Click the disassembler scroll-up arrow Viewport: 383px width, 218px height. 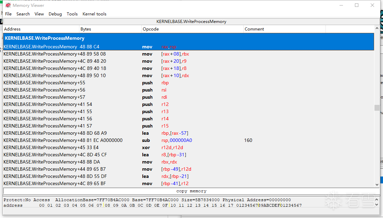[x=377, y=28]
